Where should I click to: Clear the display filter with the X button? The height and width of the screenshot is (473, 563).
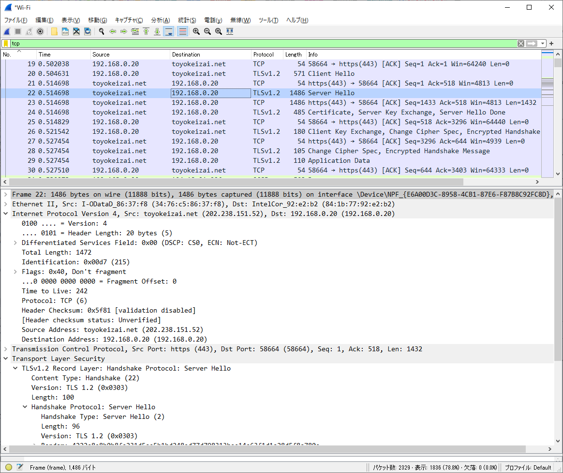520,43
